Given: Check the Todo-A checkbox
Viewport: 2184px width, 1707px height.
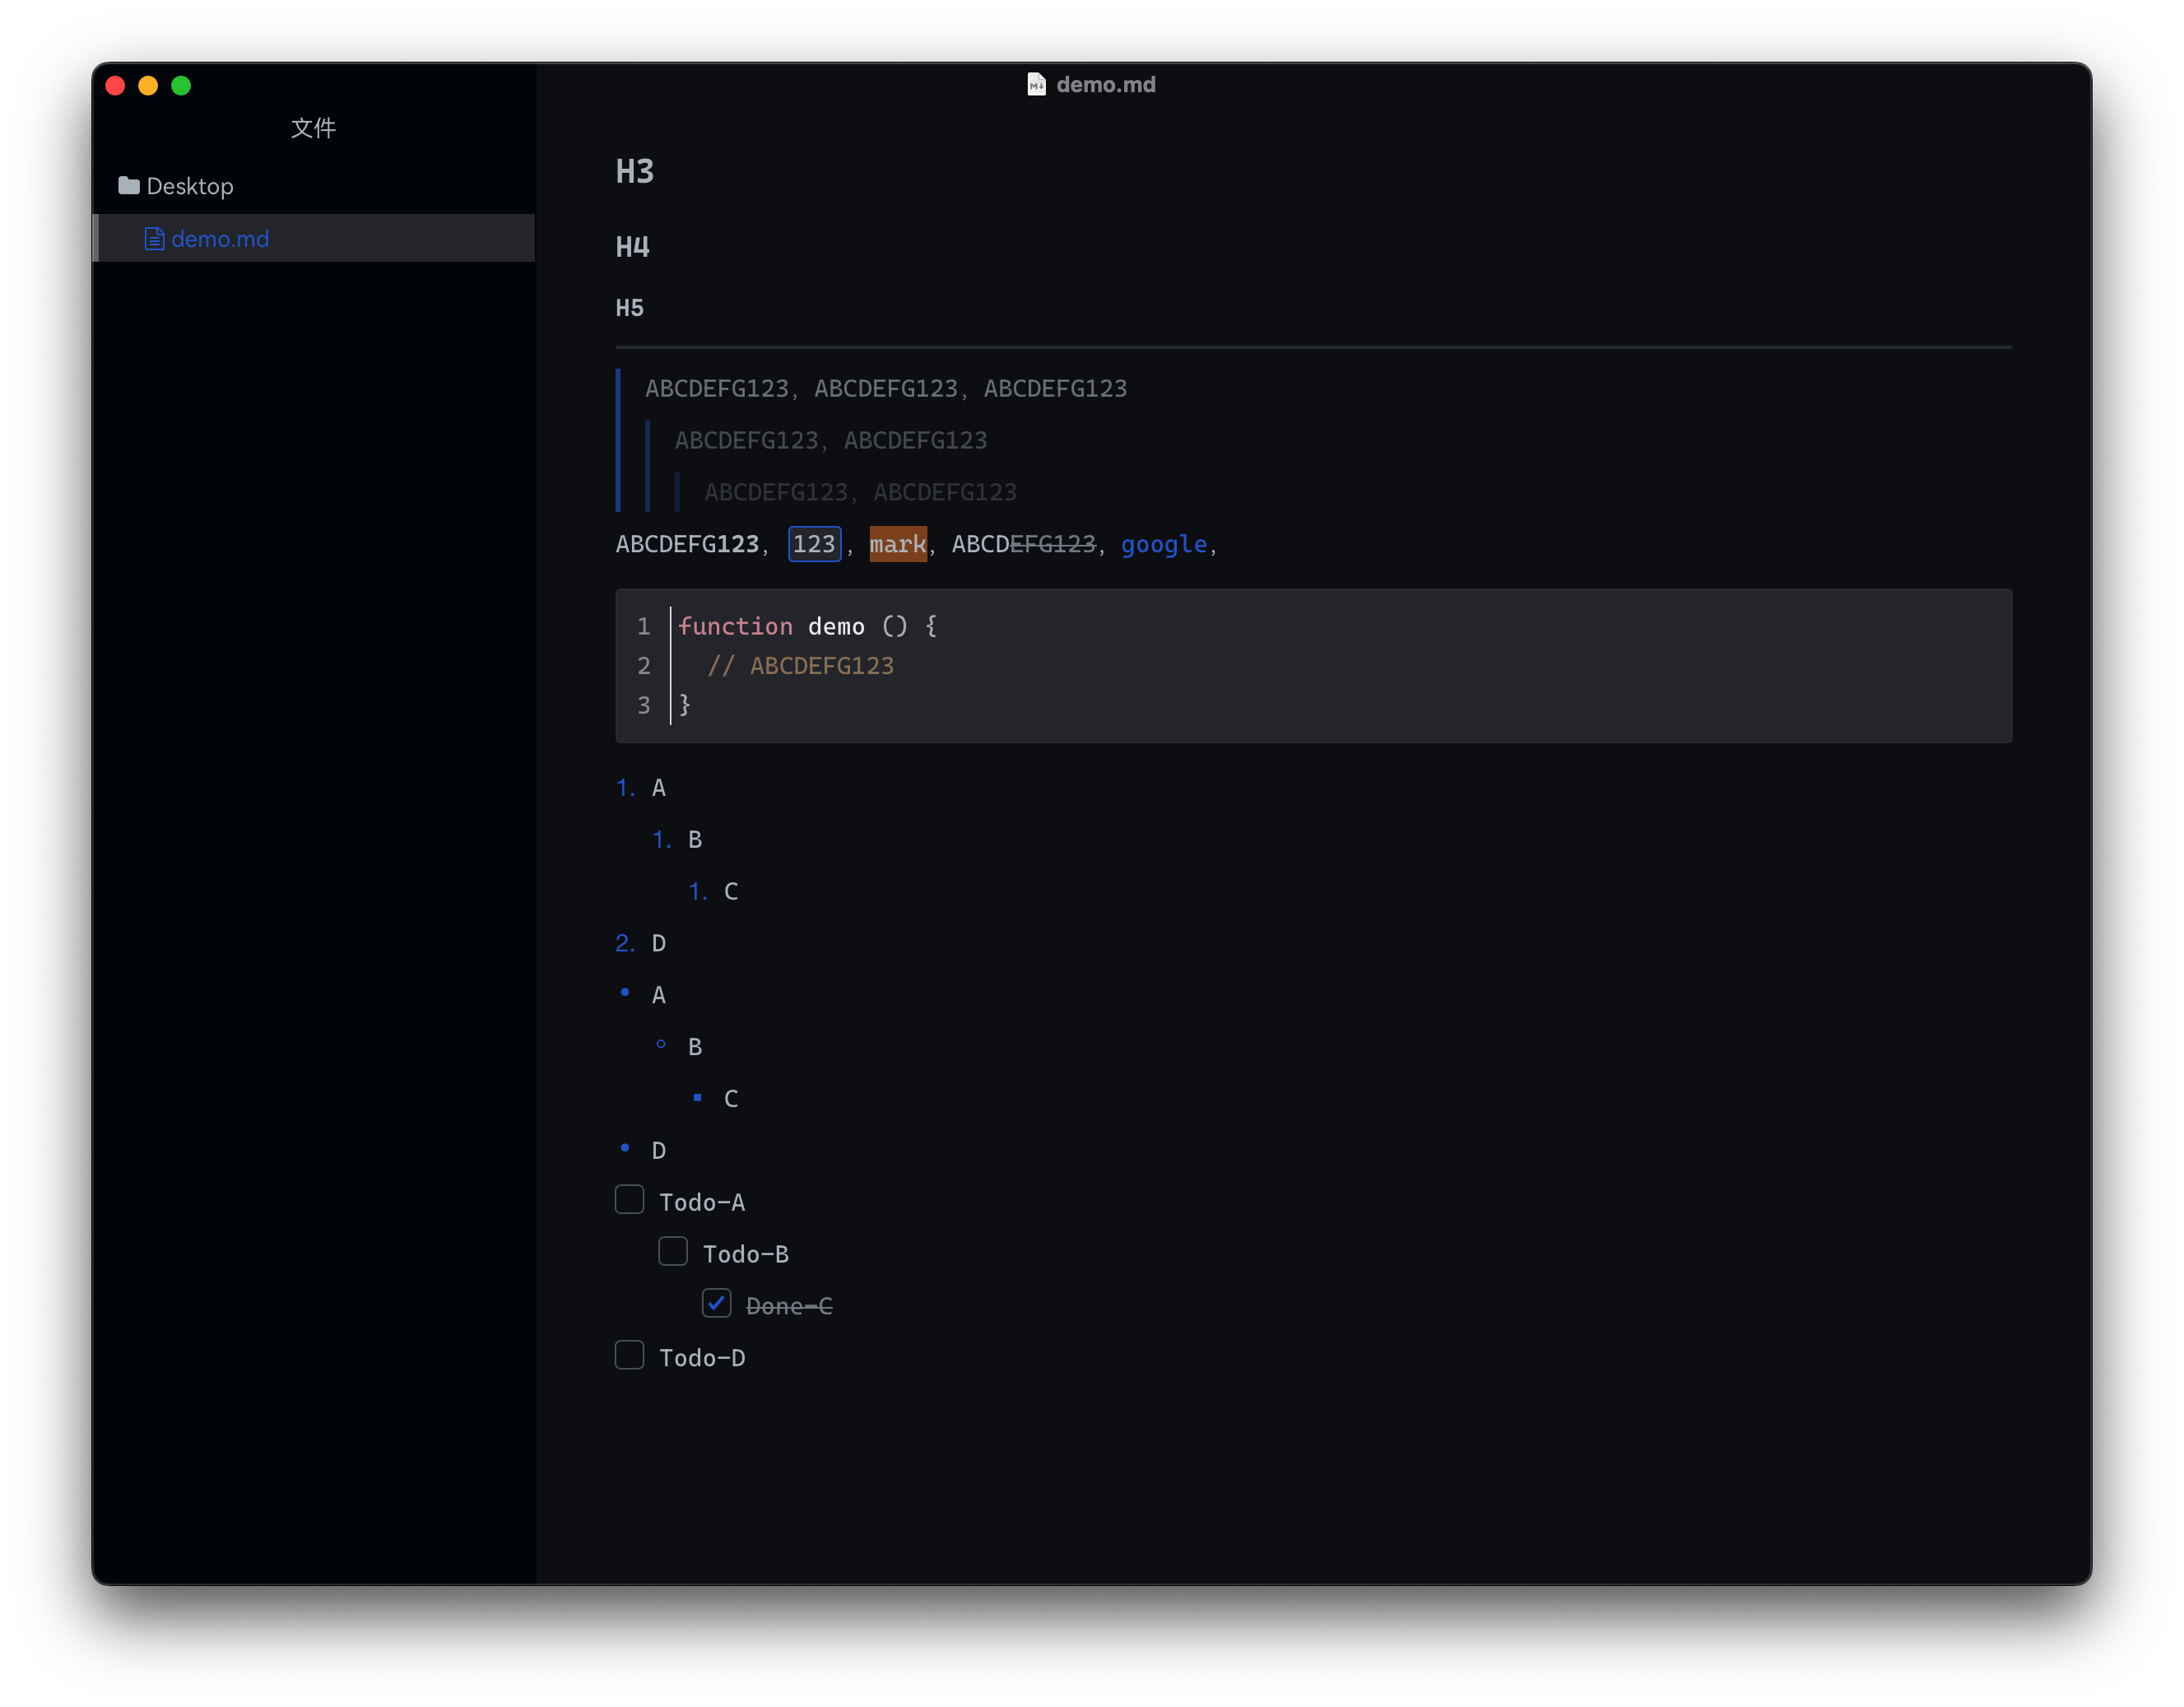Looking at the screenshot, I should pyautogui.click(x=629, y=1199).
